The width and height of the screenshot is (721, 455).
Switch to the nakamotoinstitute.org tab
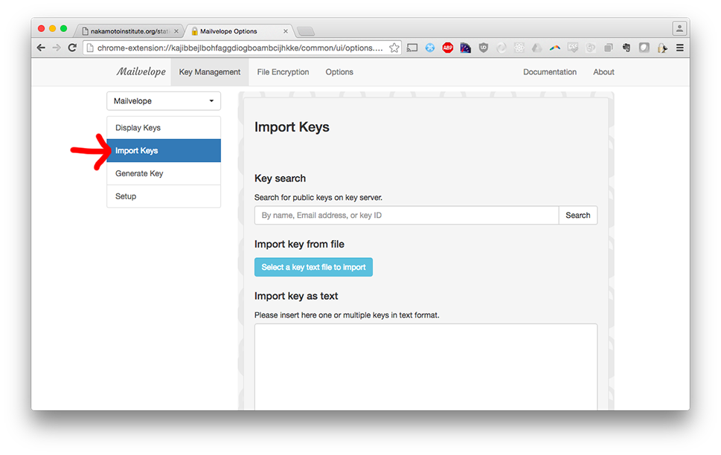pyautogui.click(x=129, y=31)
